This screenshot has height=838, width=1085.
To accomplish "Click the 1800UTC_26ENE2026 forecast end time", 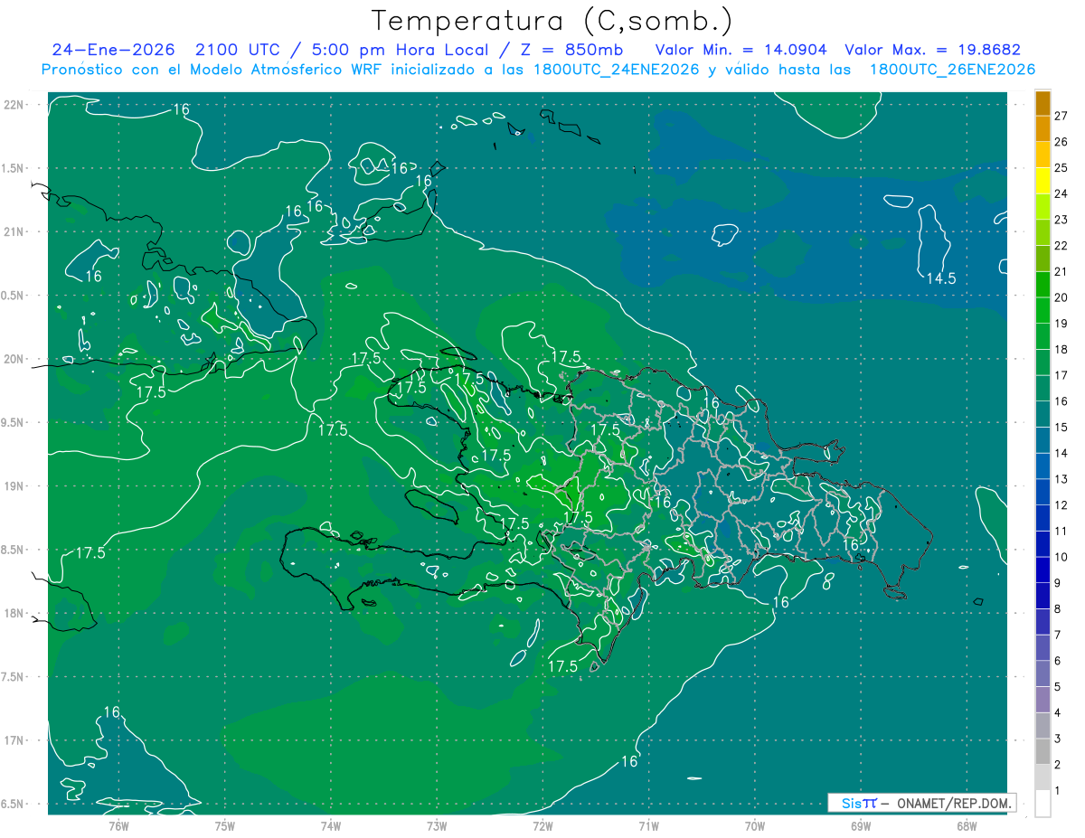I will (952, 70).
